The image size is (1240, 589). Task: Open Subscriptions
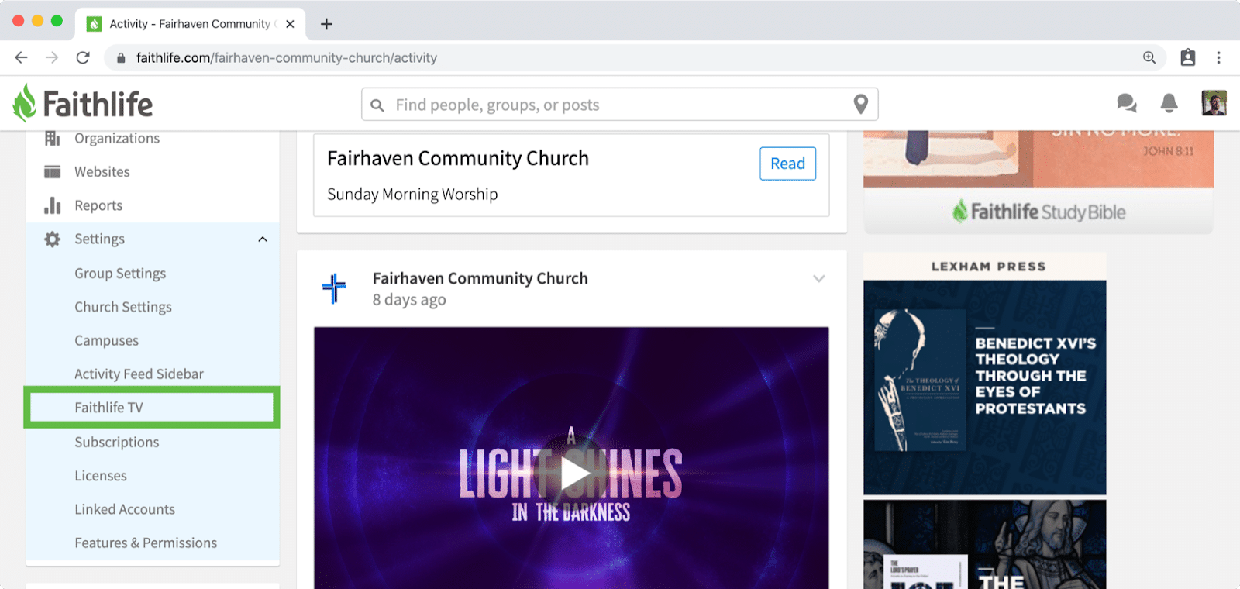pyautogui.click(x=117, y=443)
